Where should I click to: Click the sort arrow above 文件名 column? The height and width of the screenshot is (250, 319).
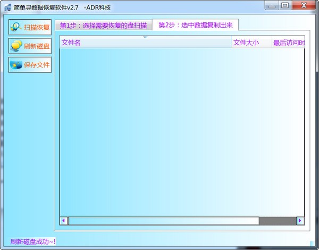click(x=145, y=37)
